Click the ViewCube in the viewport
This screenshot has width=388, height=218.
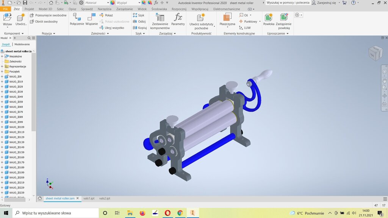tap(375, 53)
